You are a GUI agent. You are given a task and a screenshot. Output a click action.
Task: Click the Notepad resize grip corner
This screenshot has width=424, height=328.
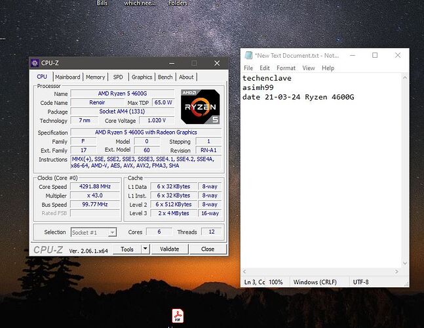[406, 284]
